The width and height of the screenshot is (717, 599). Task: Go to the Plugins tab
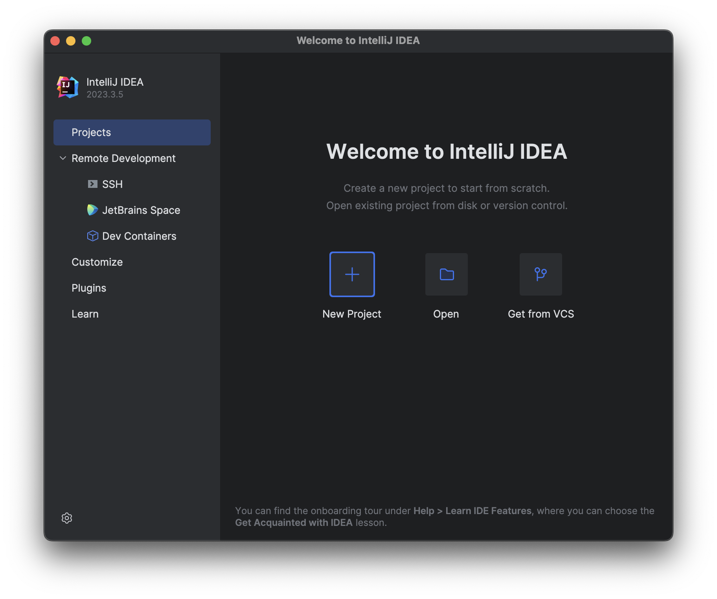coord(89,288)
